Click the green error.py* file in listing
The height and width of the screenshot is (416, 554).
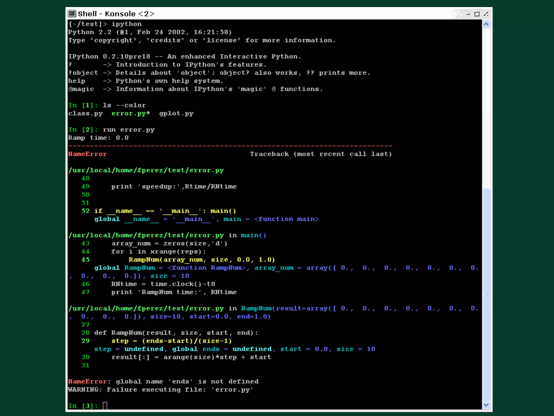point(131,113)
